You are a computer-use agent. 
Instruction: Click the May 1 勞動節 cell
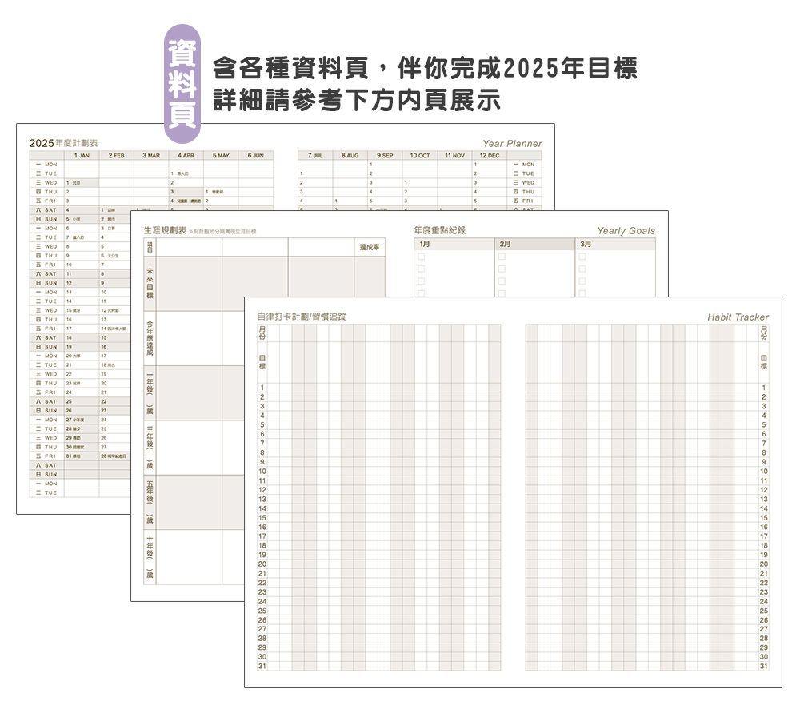point(221,192)
